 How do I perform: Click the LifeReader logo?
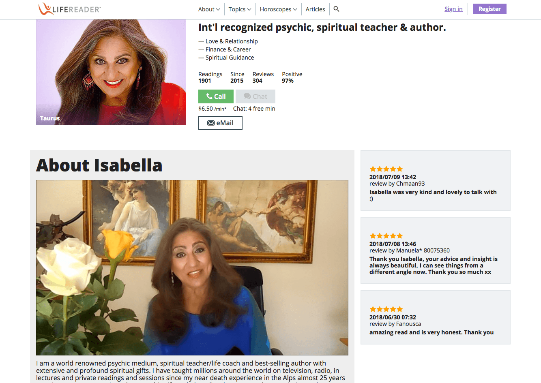69,9
